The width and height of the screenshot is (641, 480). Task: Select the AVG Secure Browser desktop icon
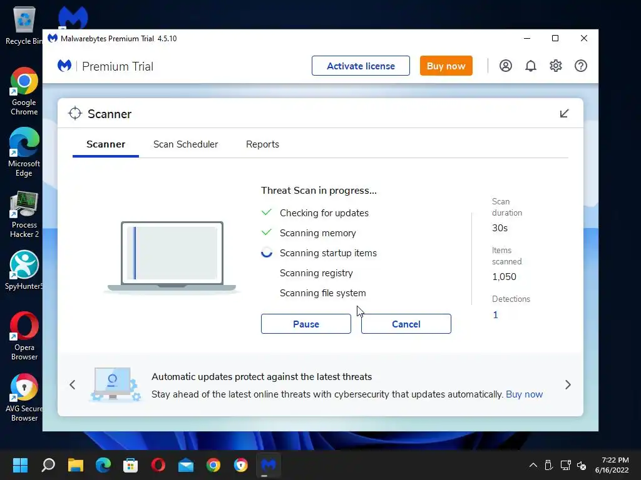[x=24, y=397]
